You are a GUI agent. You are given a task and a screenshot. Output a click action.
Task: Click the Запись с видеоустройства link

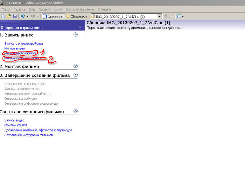tap(24, 43)
